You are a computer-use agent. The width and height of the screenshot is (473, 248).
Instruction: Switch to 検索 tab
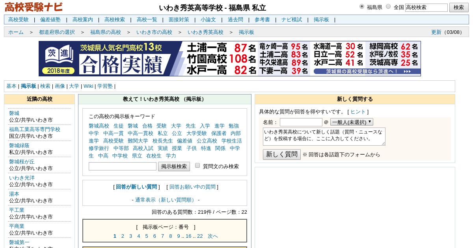point(45,86)
